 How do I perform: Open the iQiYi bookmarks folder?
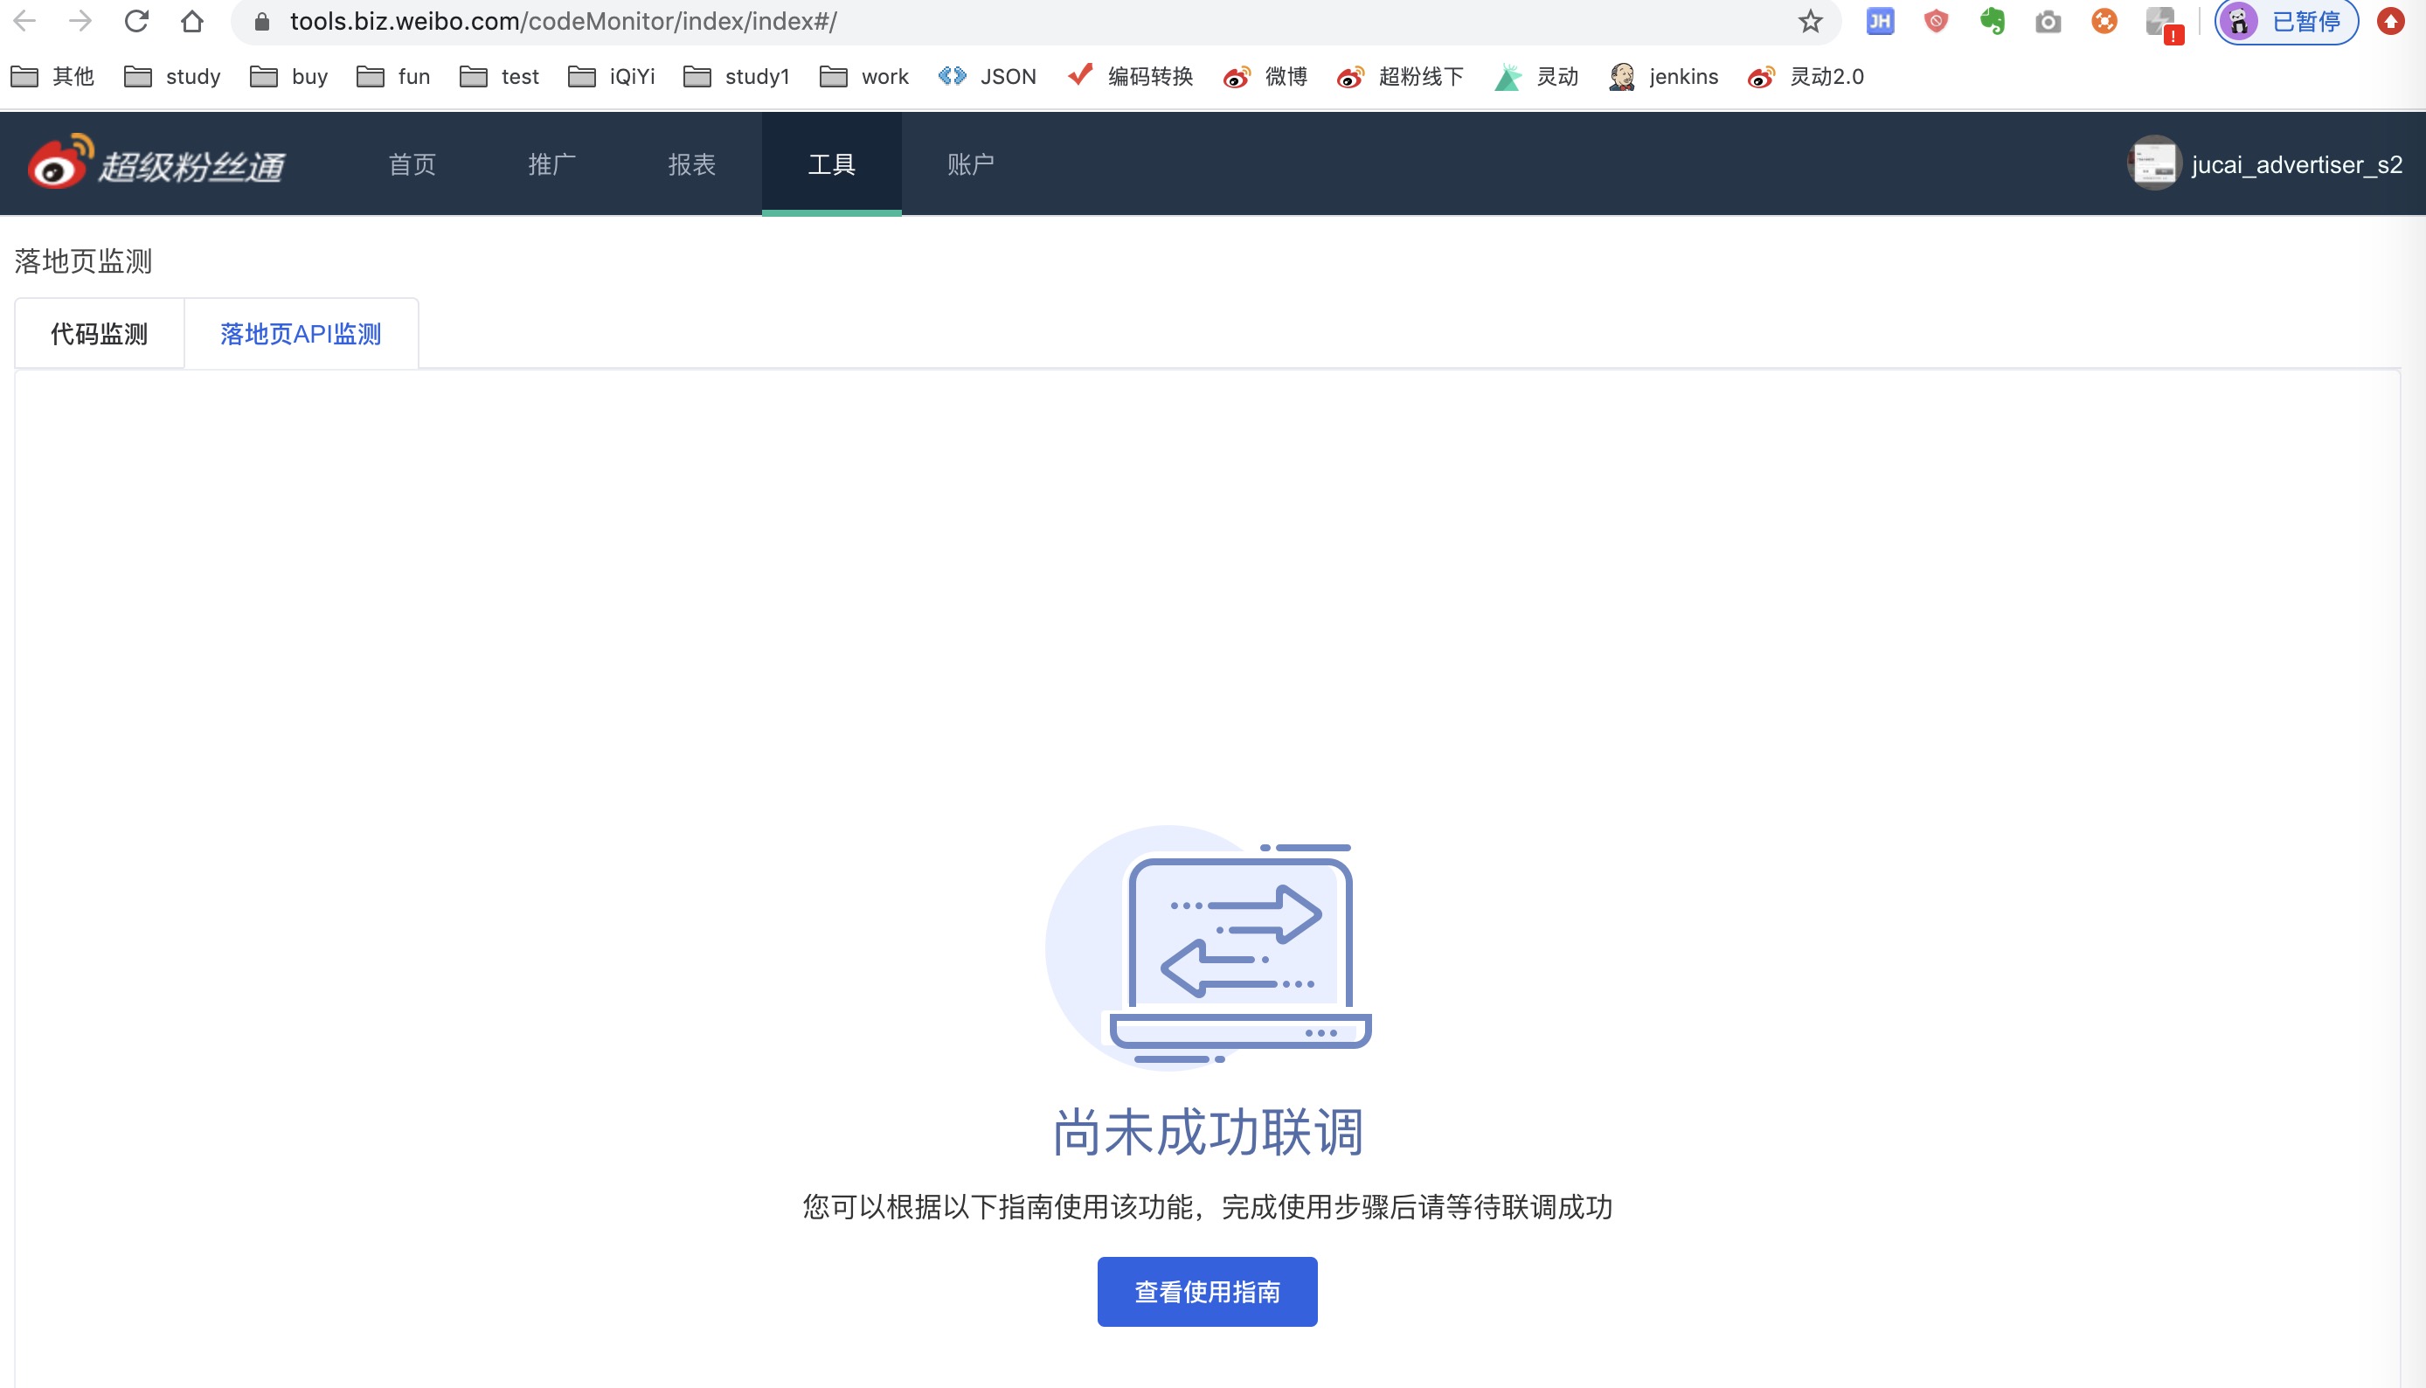pos(612,76)
